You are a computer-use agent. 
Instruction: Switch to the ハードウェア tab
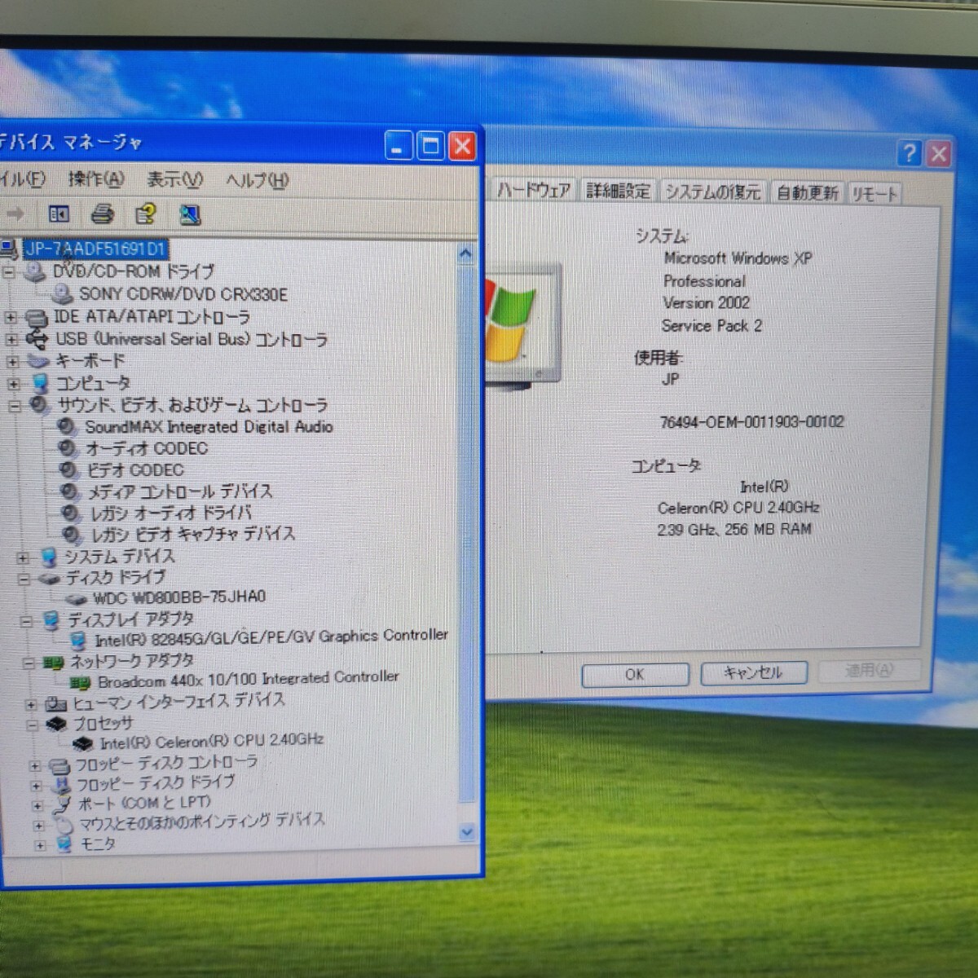[x=534, y=191]
